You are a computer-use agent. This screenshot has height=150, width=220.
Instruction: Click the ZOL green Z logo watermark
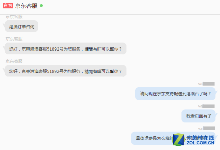(178, 140)
